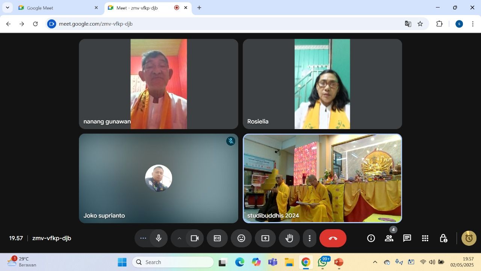This screenshot has height=271, width=481.
Task: Show the people participants list
Action: [389, 238]
